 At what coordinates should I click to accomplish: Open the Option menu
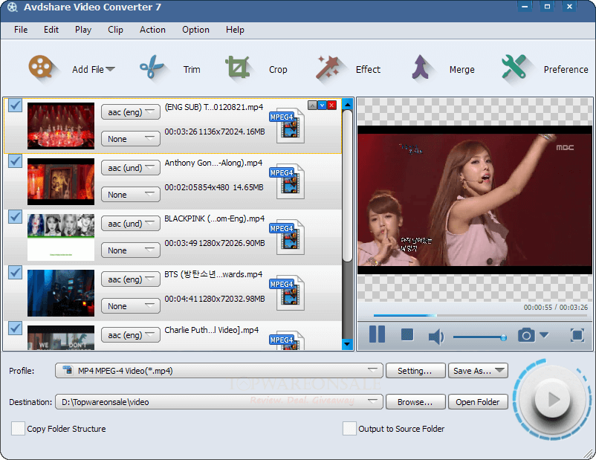[x=195, y=30]
